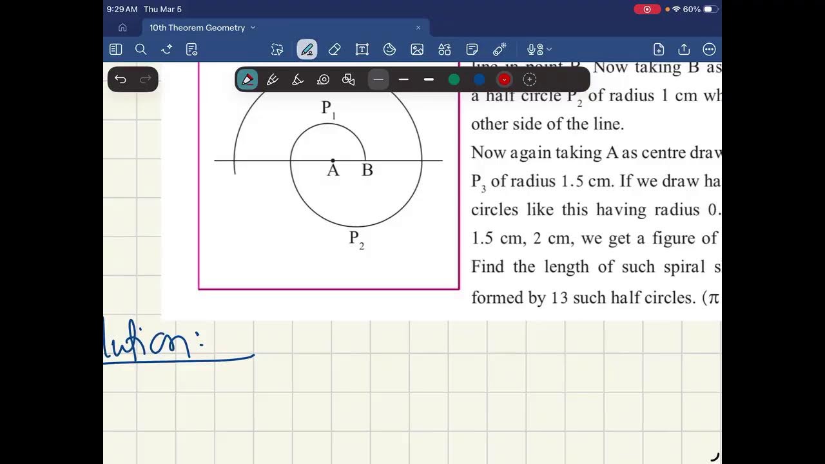Open the selected red color dropdown
This screenshot has width=825, height=464.
pos(504,79)
